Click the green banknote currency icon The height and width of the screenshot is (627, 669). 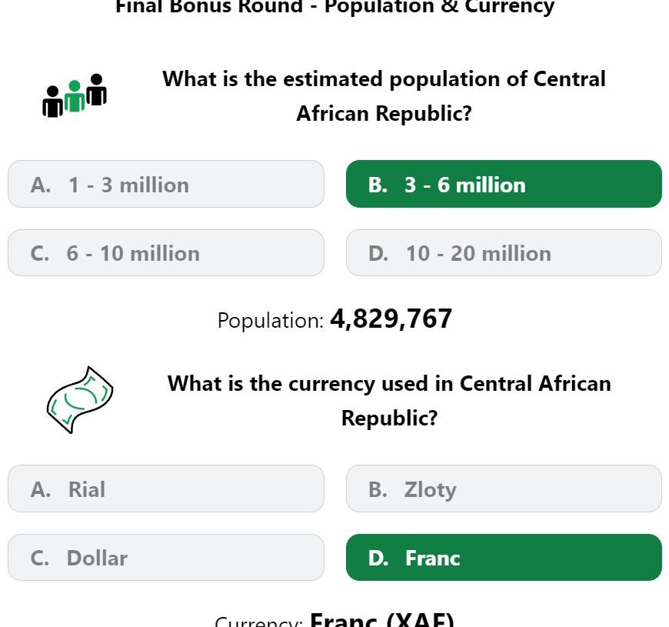[79, 399]
